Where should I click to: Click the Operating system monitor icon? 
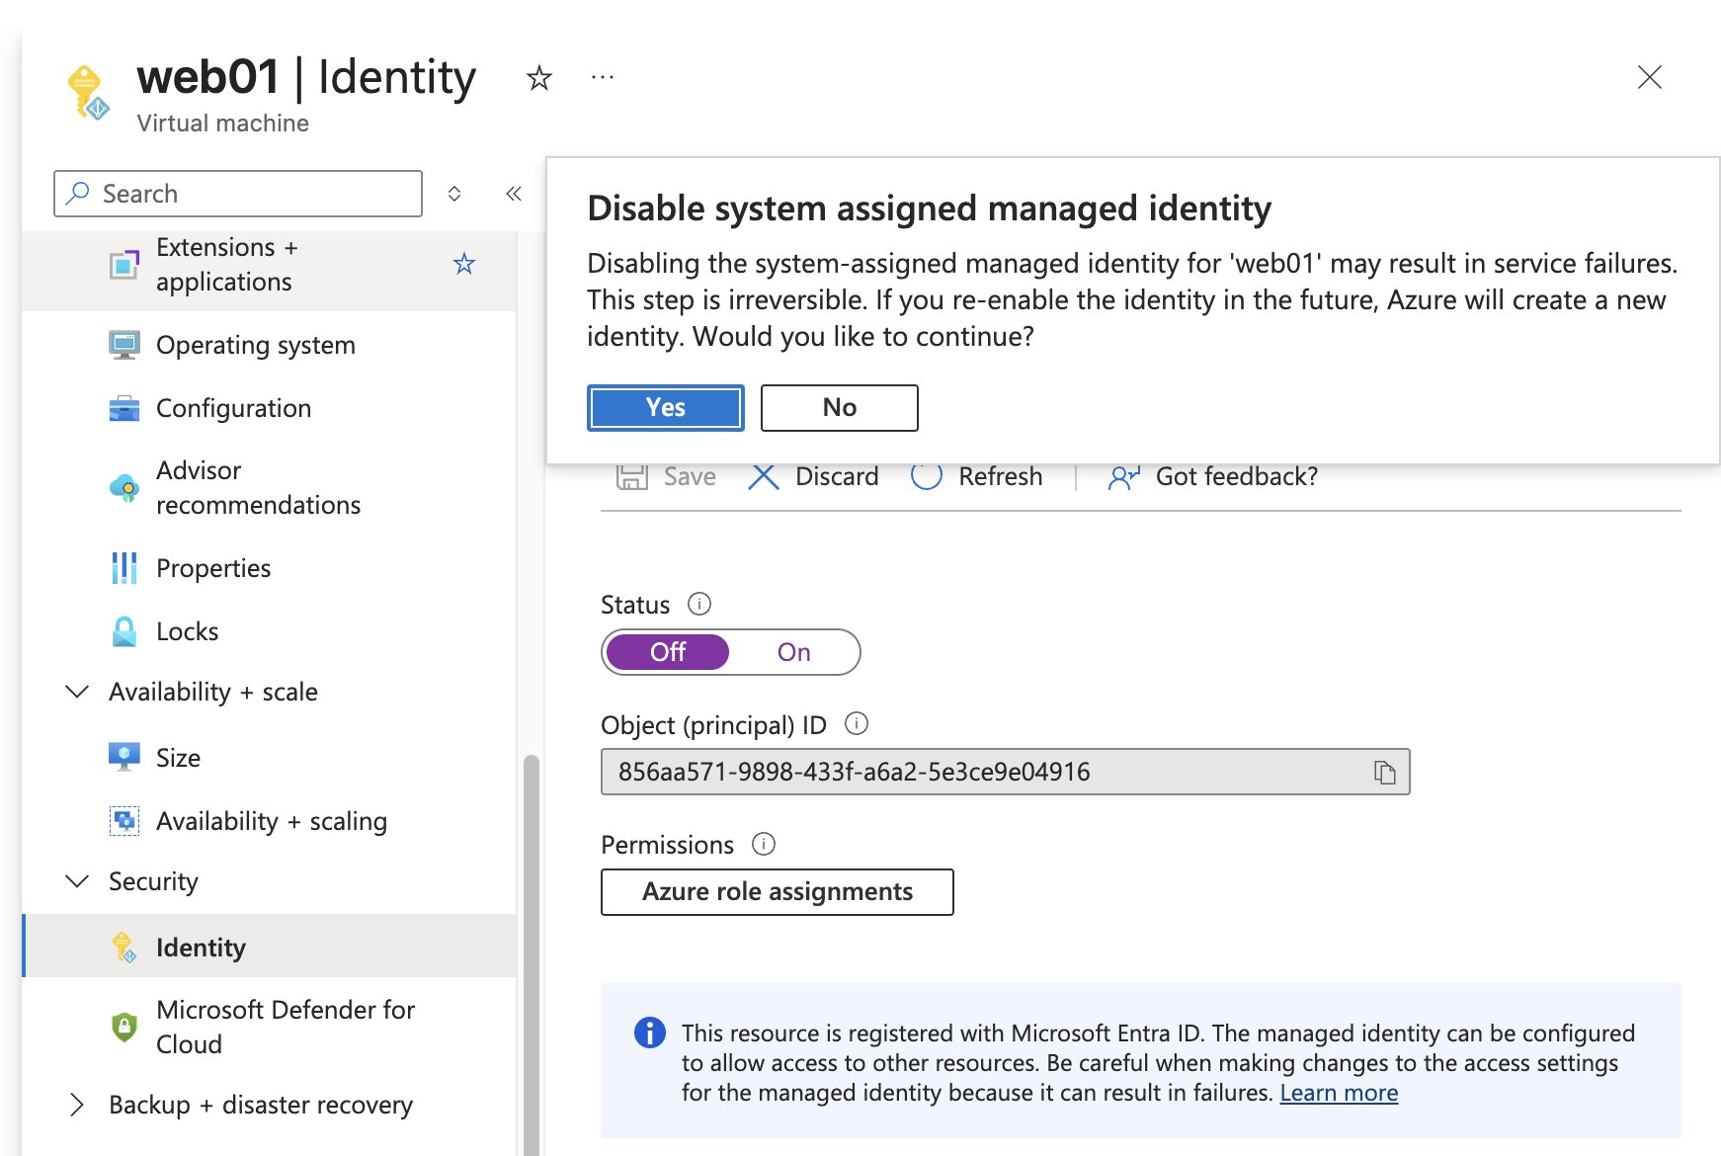point(124,345)
